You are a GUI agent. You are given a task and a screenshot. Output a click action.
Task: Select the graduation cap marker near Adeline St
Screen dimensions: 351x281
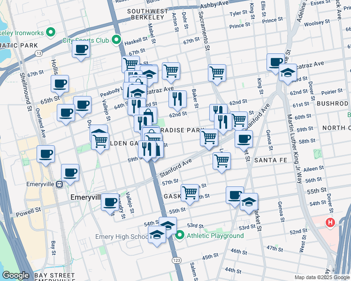288,73
